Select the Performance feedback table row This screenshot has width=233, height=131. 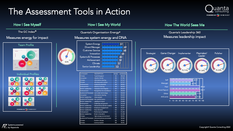pyautogui.click(x=103, y=112)
